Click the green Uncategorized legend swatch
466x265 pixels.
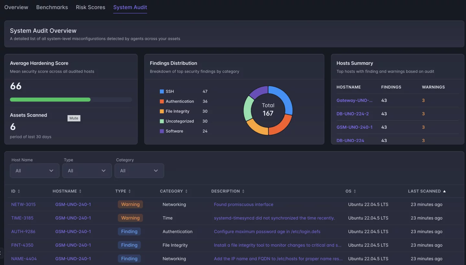click(162, 121)
